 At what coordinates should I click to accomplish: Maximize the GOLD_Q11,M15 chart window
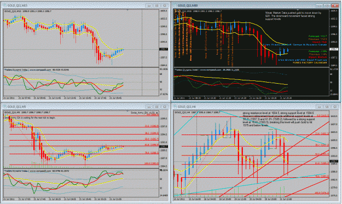[x=157, y=5]
